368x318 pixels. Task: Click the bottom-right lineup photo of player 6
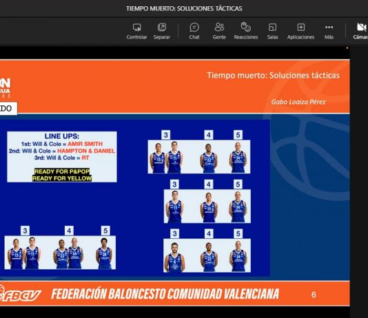(x=175, y=257)
